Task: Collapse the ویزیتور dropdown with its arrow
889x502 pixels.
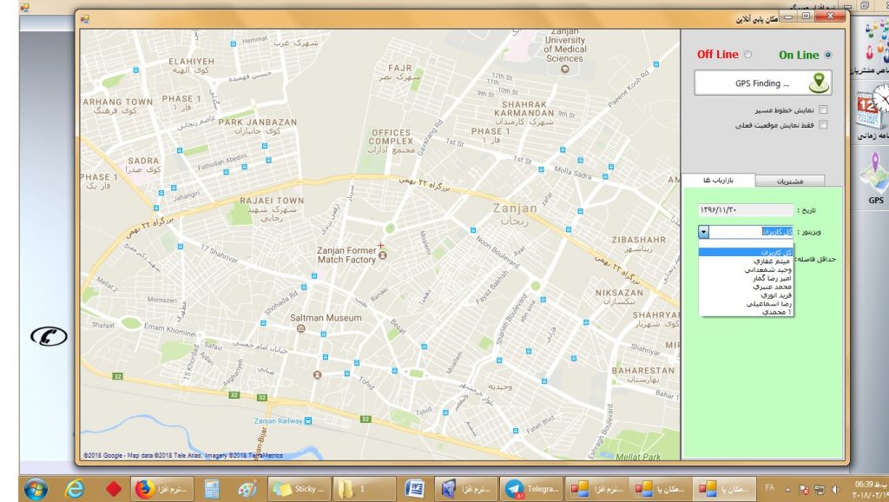Action: (703, 232)
